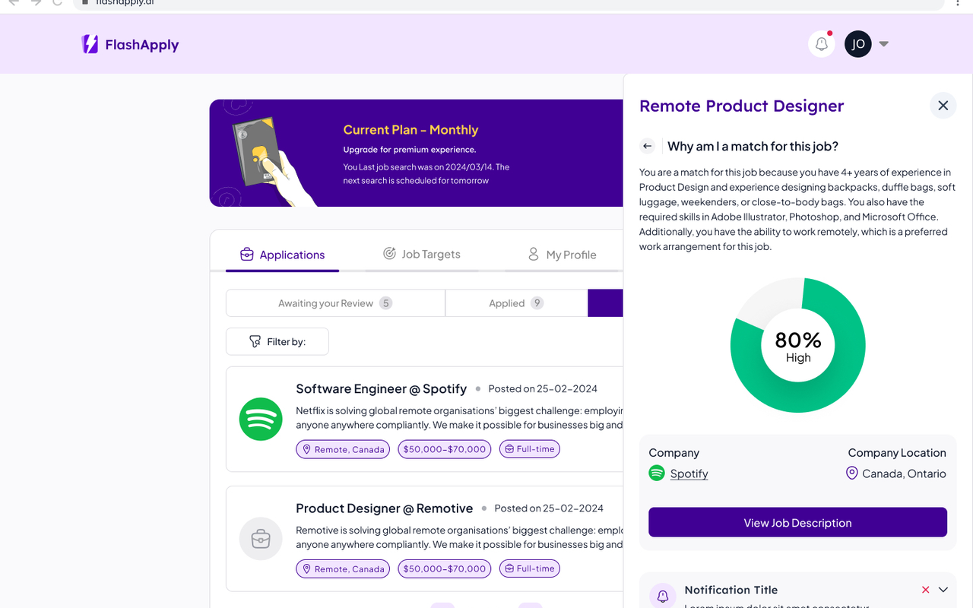Viewport: 973px width, 608px height.
Task: Select the Awaiting your Review filter
Action: point(334,303)
